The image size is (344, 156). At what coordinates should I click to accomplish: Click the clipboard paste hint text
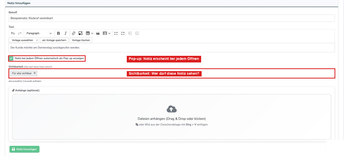point(171,125)
